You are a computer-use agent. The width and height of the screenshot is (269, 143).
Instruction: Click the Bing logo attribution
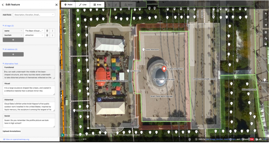(63, 135)
